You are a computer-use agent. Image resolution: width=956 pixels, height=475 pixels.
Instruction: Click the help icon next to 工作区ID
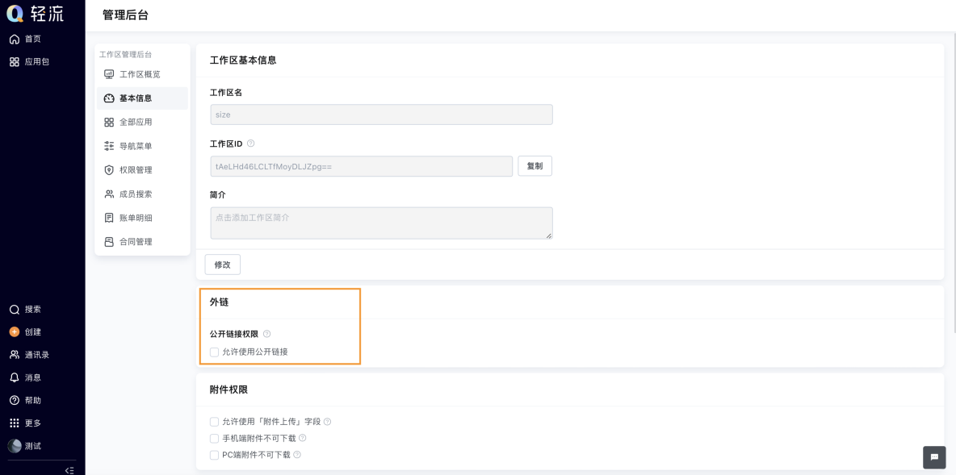(250, 144)
